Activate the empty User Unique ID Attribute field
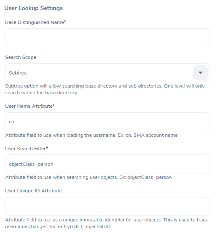 (107, 206)
